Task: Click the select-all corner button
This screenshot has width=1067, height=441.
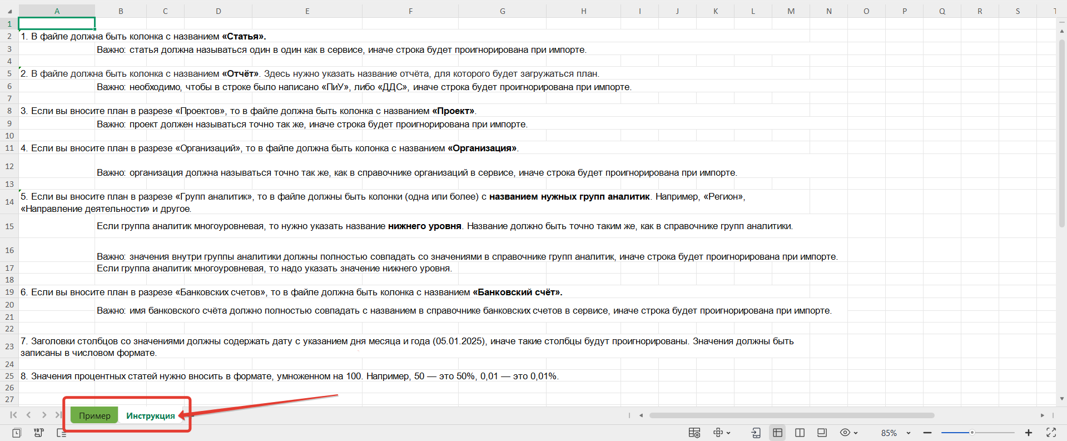Action: 9,11
